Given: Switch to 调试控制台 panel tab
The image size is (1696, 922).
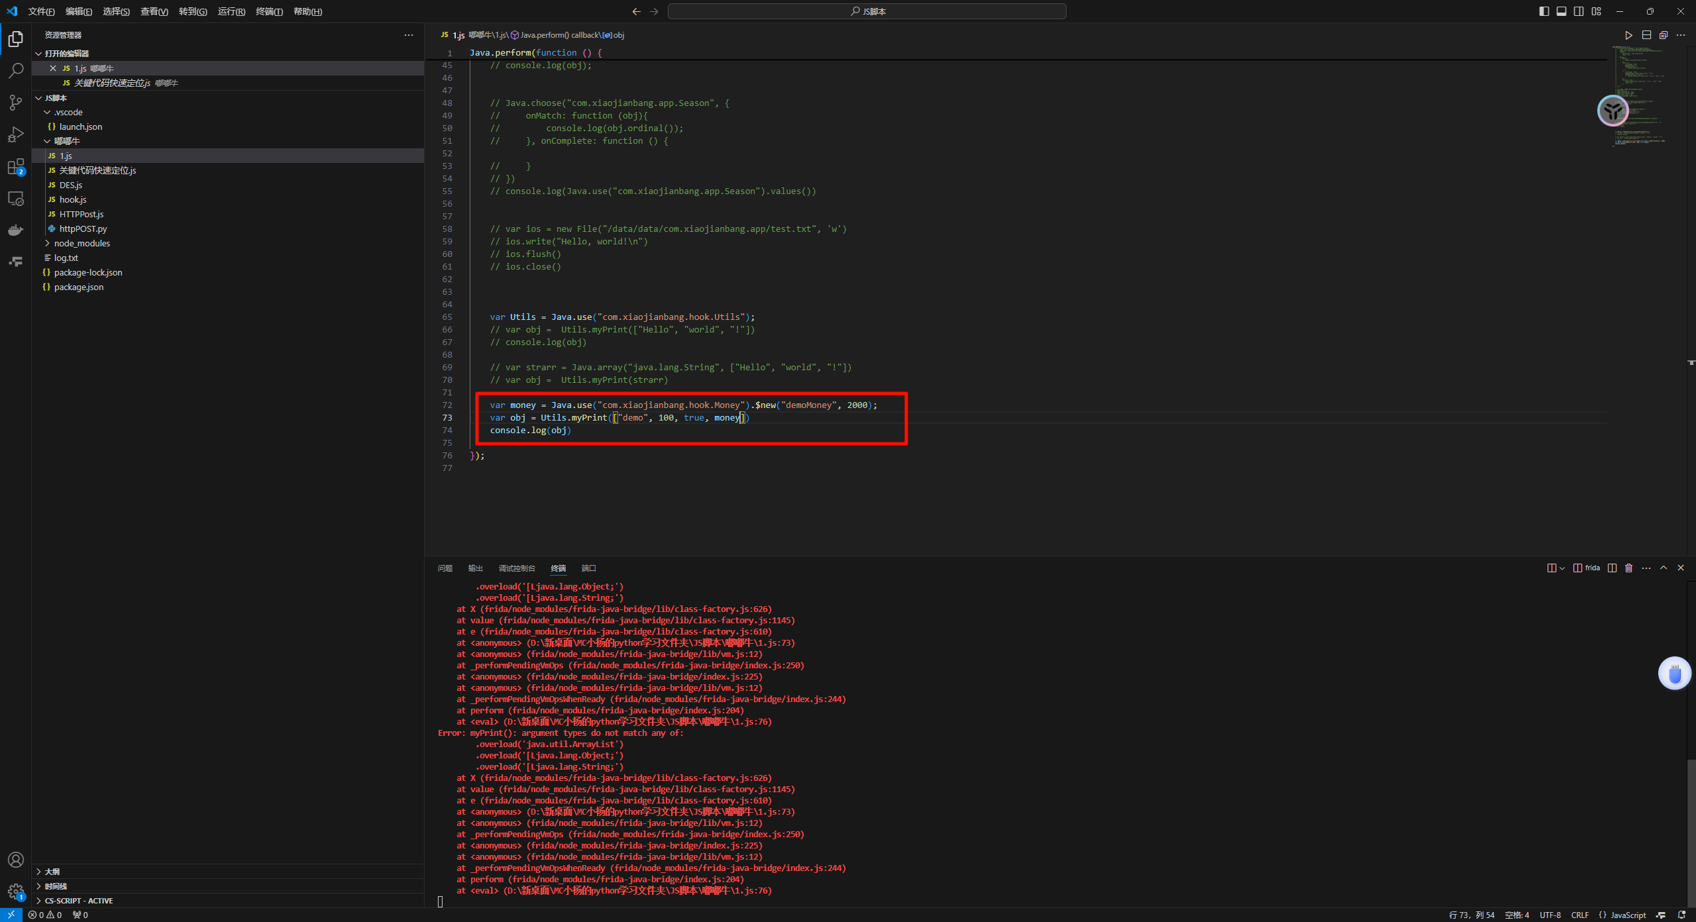Looking at the screenshot, I should point(516,568).
